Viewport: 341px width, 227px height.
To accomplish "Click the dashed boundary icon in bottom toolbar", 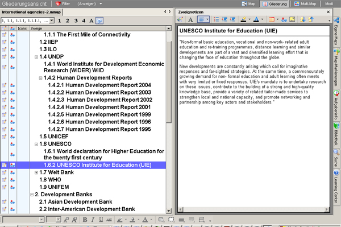I will point(171,220).
